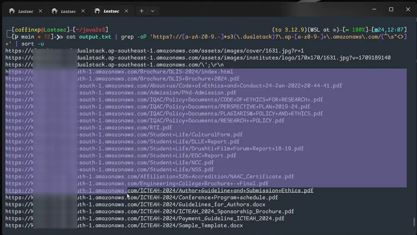417x235 pixels.
Task: Open the underlined Author+Guideline+and+Submission+Ethics.pdf link
Action: (x=159, y=190)
